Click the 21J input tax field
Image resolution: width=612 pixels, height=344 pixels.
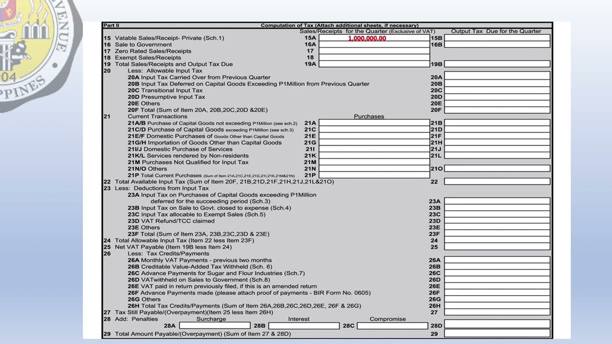point(497,149)
